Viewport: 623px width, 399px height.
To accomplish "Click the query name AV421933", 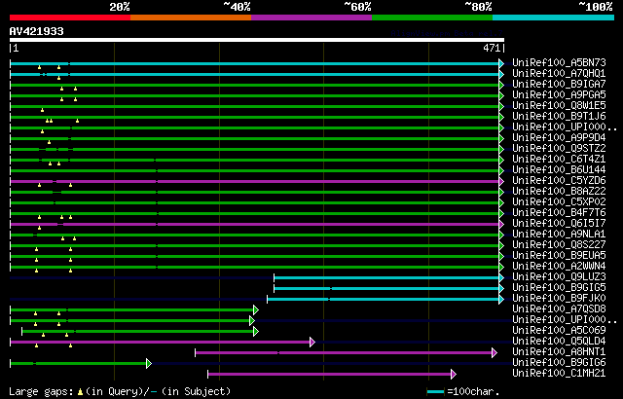I will (37, 31).
